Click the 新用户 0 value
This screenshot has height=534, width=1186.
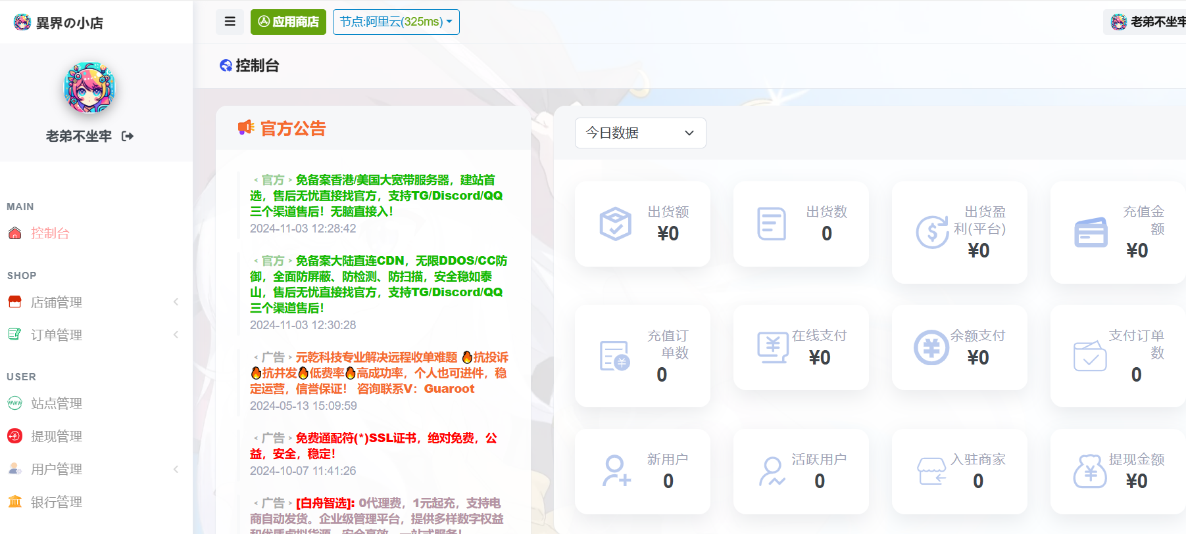point(668,481)
